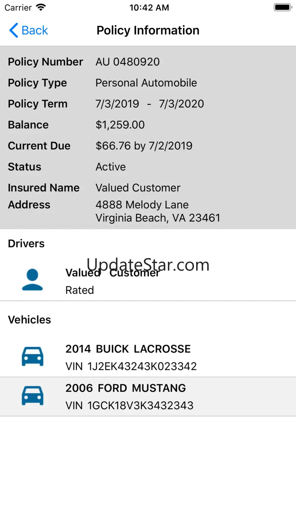Tap the Drivers section header
The height and width of the screenshot is (527, 296).
point(26,244)
